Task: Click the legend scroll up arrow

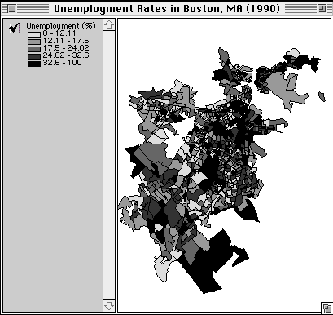Action: (x=109, y=25)
